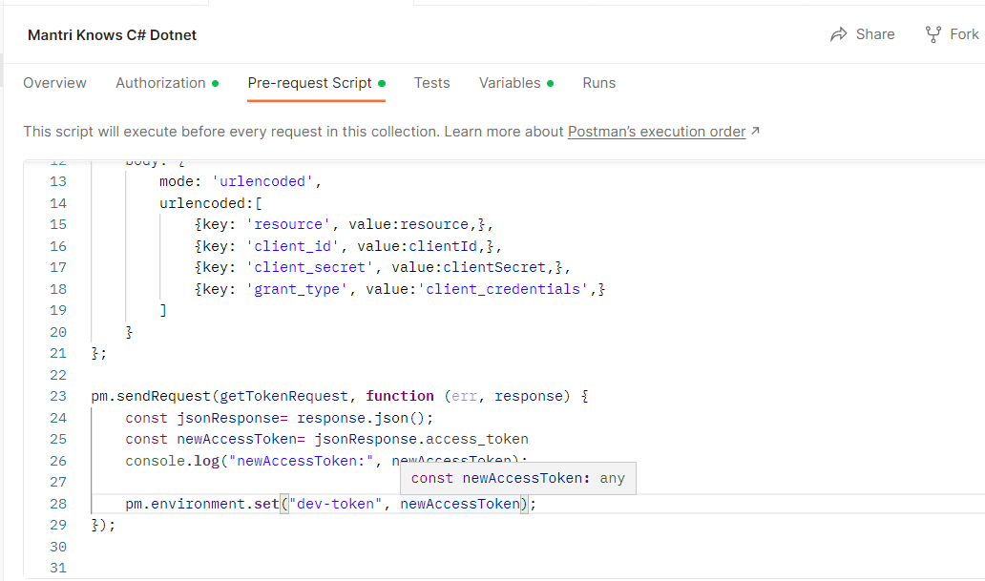The width and height of the screenshot is (985, 581).
Task: Open the Overview tab
Action: coord(54,83)
